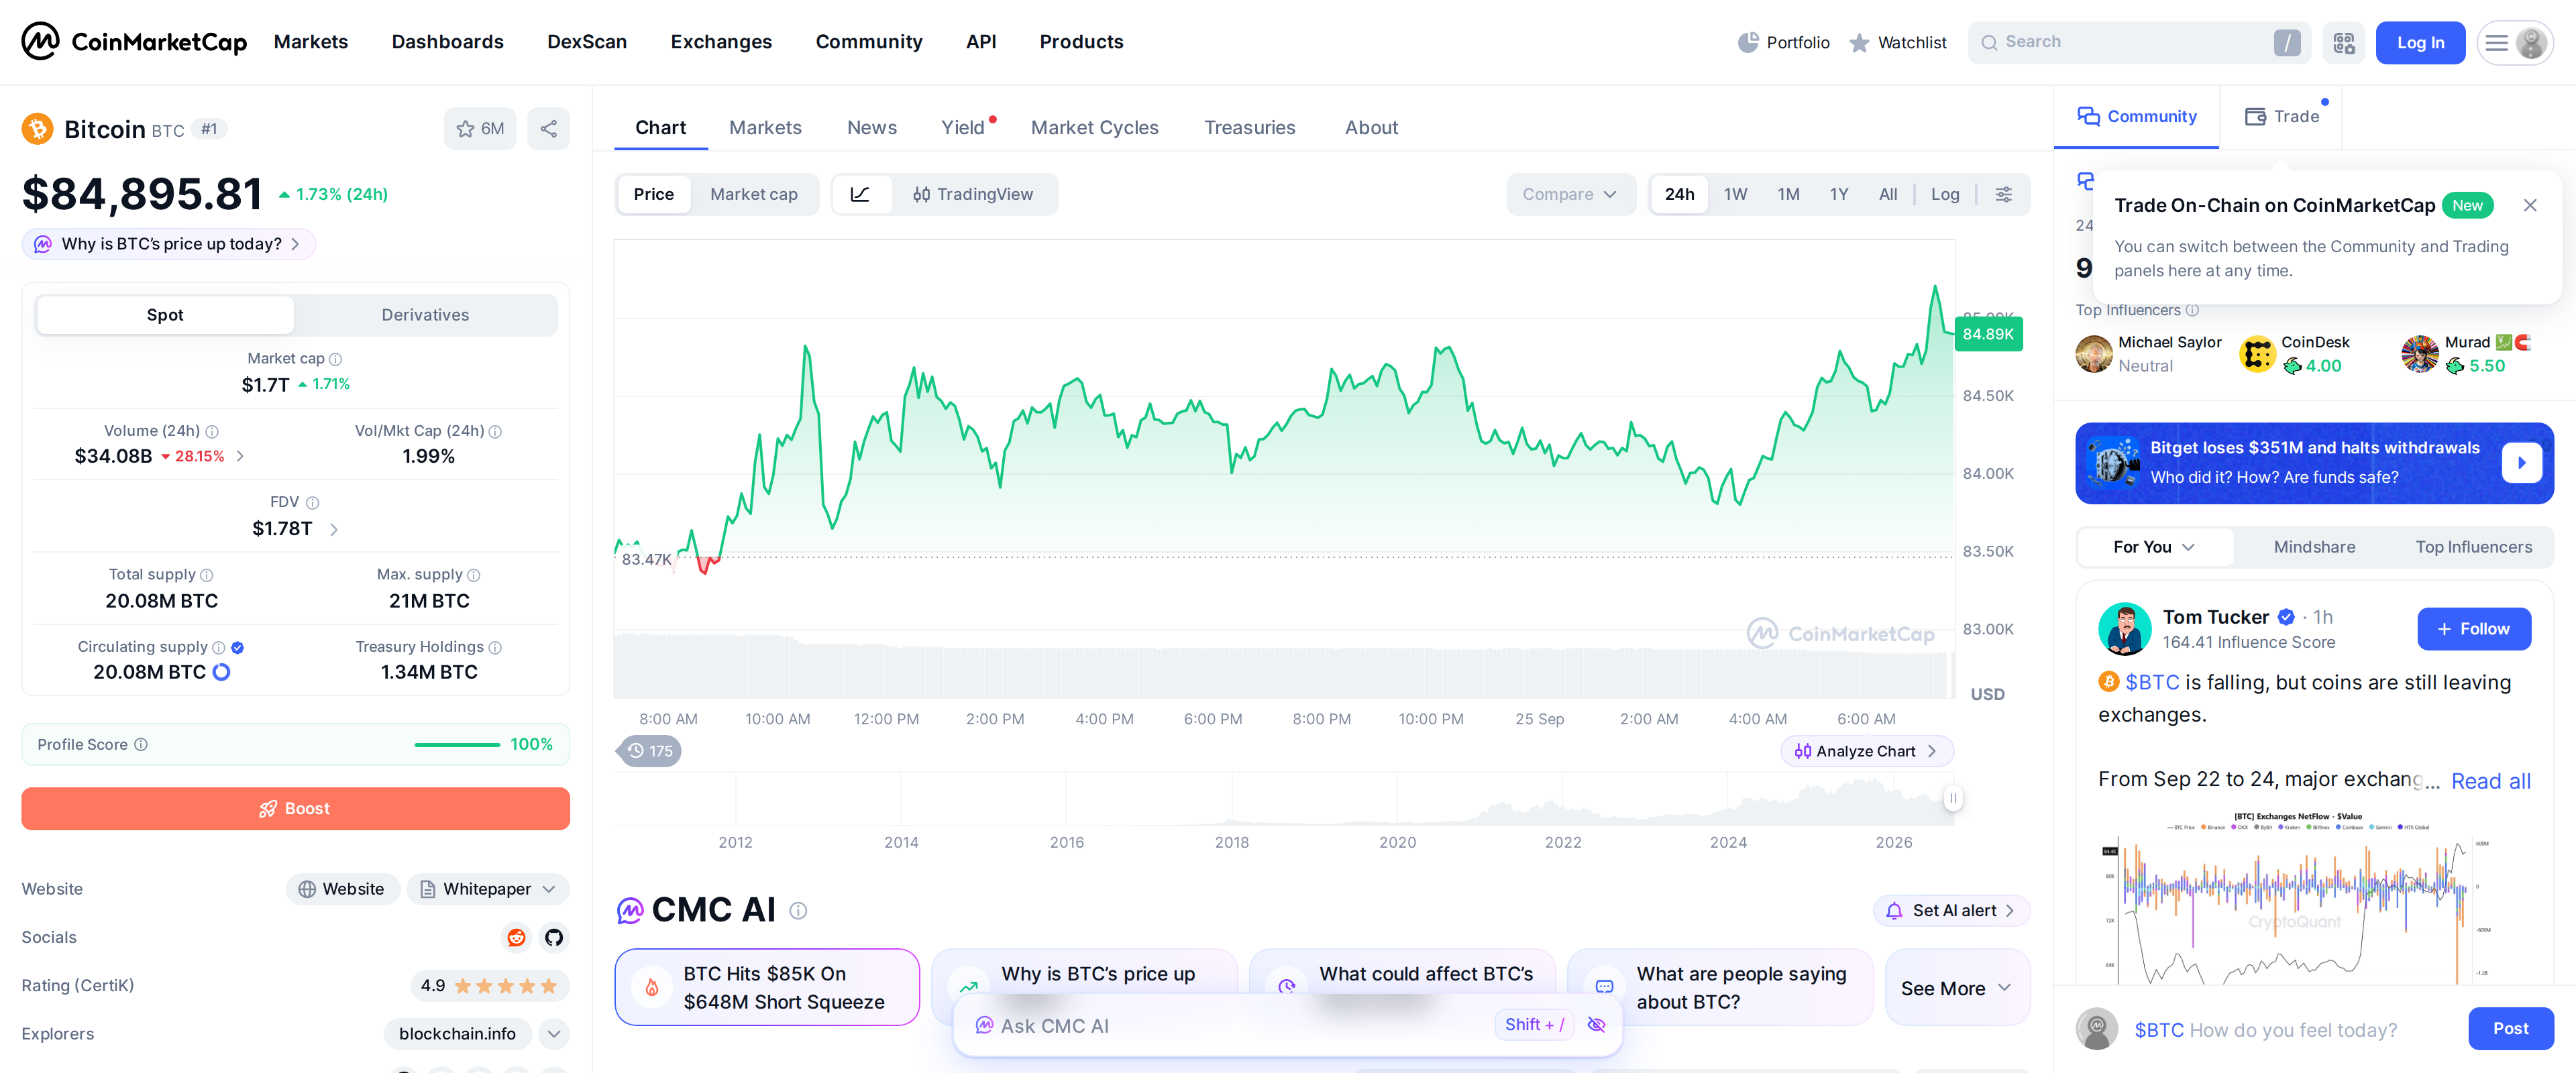The width and height of the screenshot is (2576, 1073).
Task: Click the CertiK rating stars
Action: tap(505, 985)
